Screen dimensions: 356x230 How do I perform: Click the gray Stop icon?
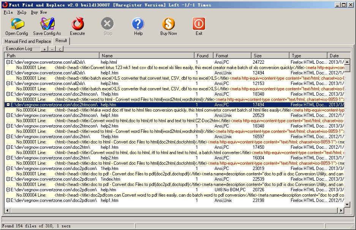(x=108, y=24)
